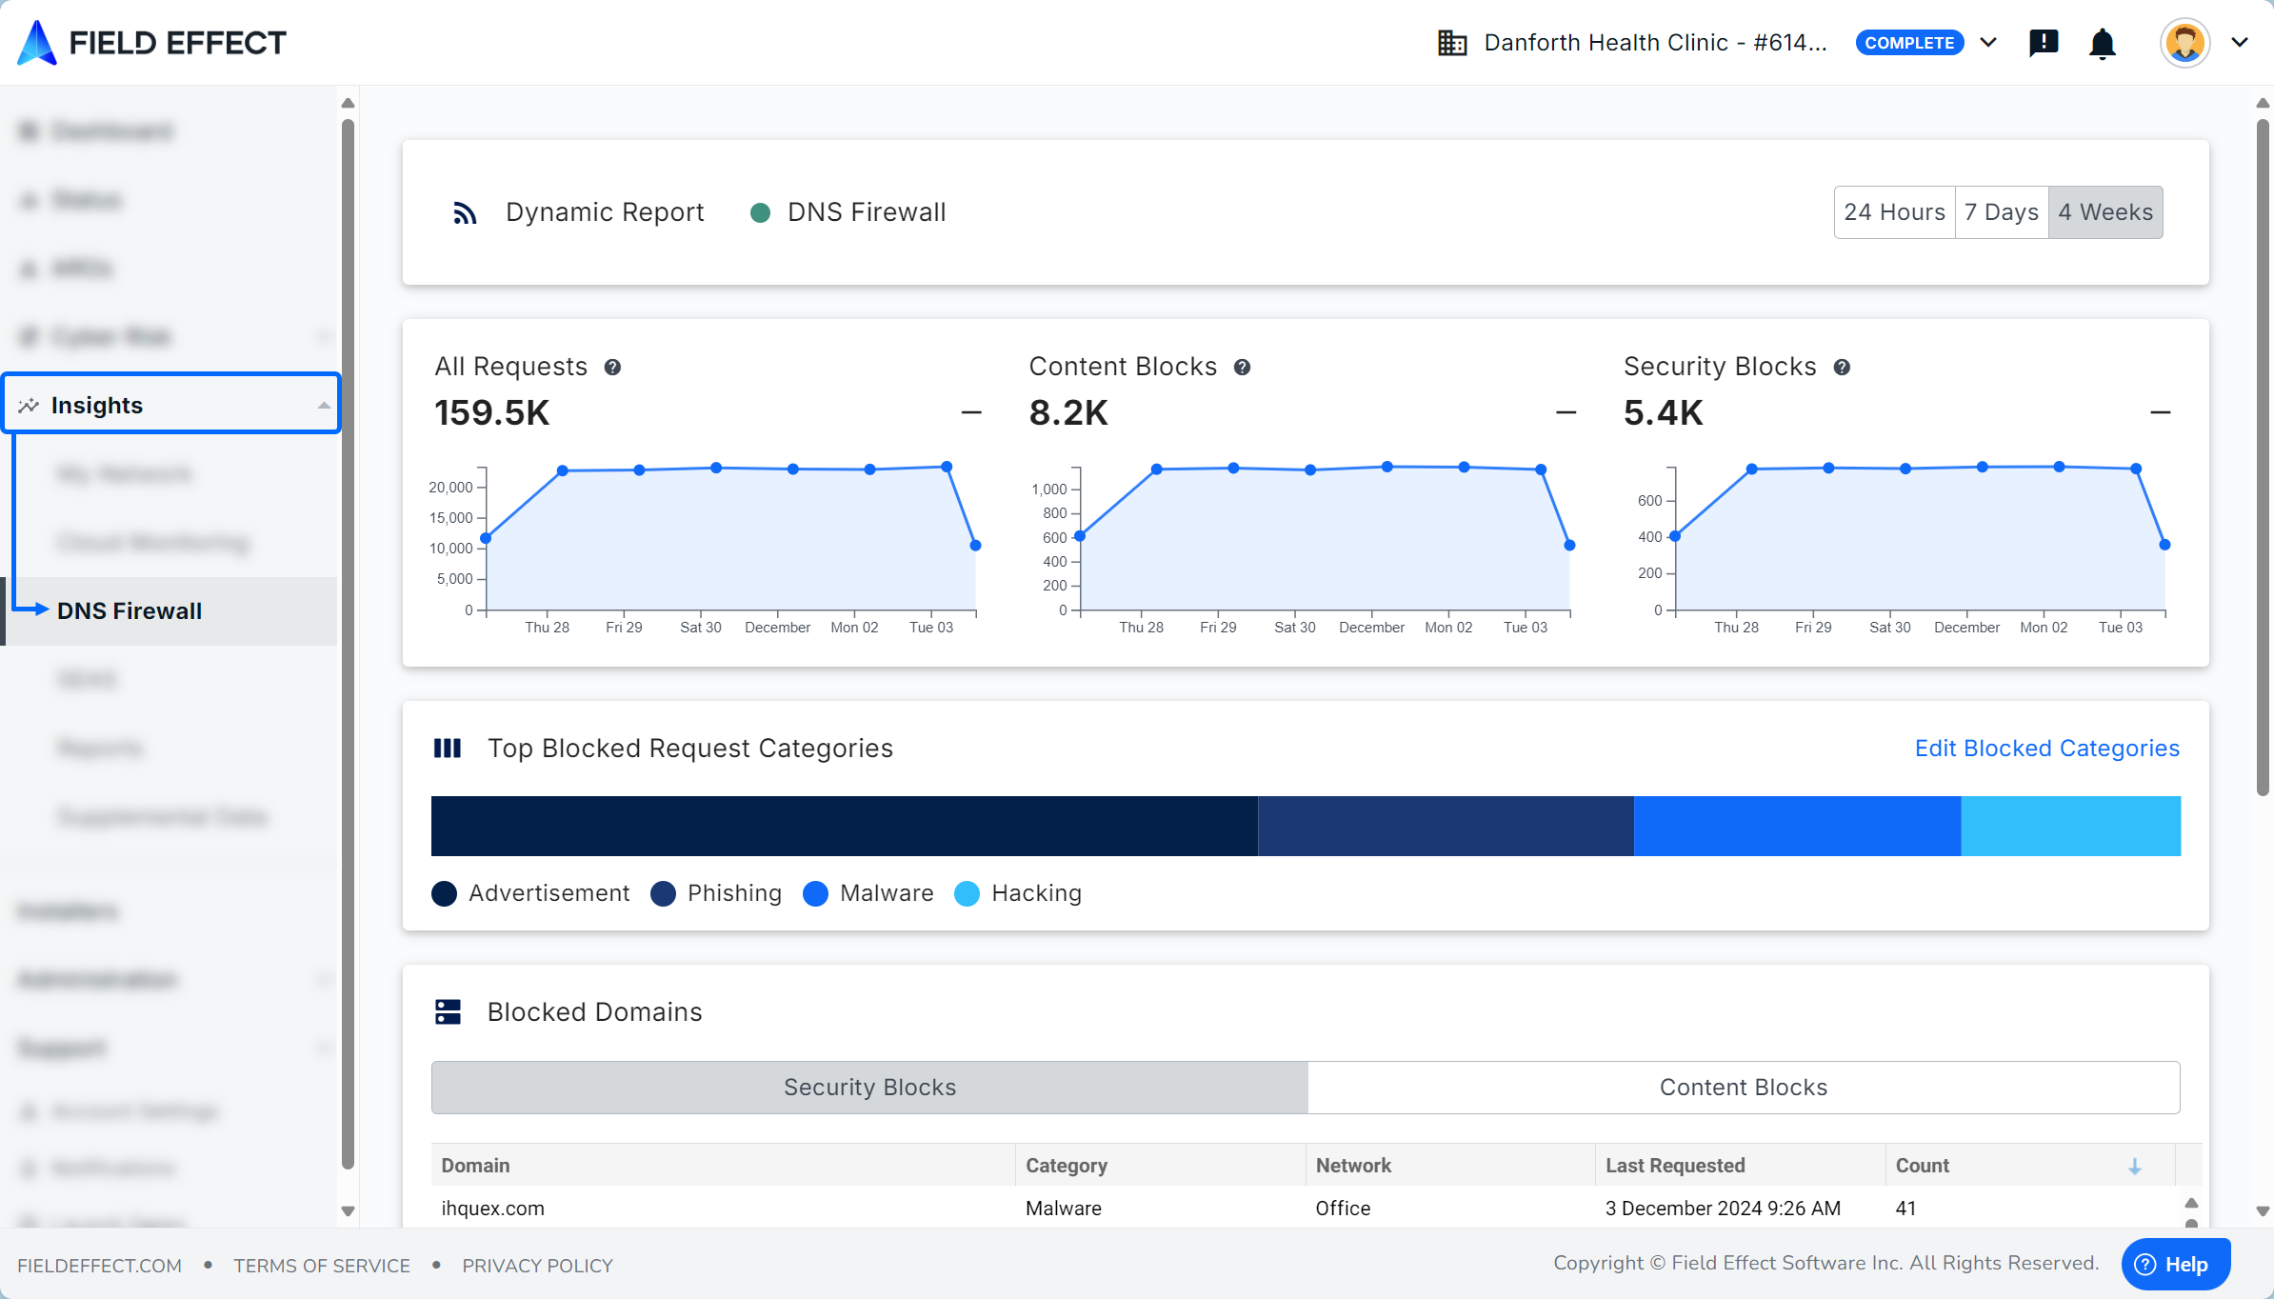Viewport: 2274px width, 1299px height.
Task: Open the organization selector dropdown chevron
Action: (x=1988, y=43)
